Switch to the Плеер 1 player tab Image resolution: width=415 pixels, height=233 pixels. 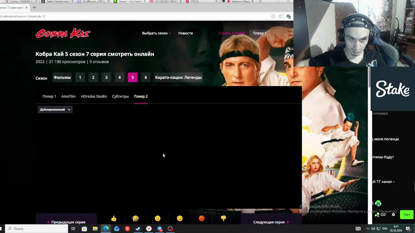(x=49, y=96)
